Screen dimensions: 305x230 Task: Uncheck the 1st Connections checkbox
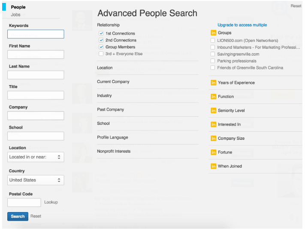point(101,33)
